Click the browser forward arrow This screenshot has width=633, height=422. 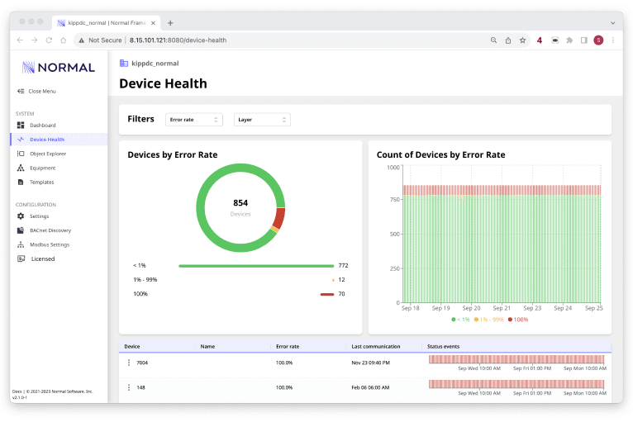pos(35,40)
